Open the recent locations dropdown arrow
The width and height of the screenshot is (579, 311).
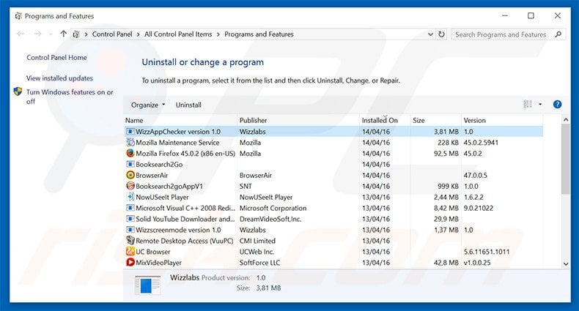coord(51,34)
